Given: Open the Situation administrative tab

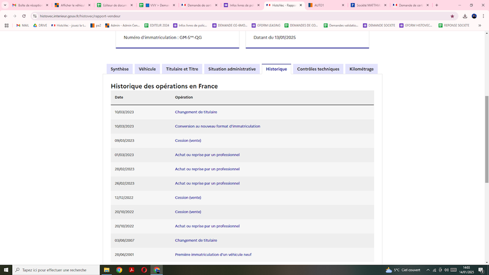Looking at the screenshot, I should coord(232,69).
